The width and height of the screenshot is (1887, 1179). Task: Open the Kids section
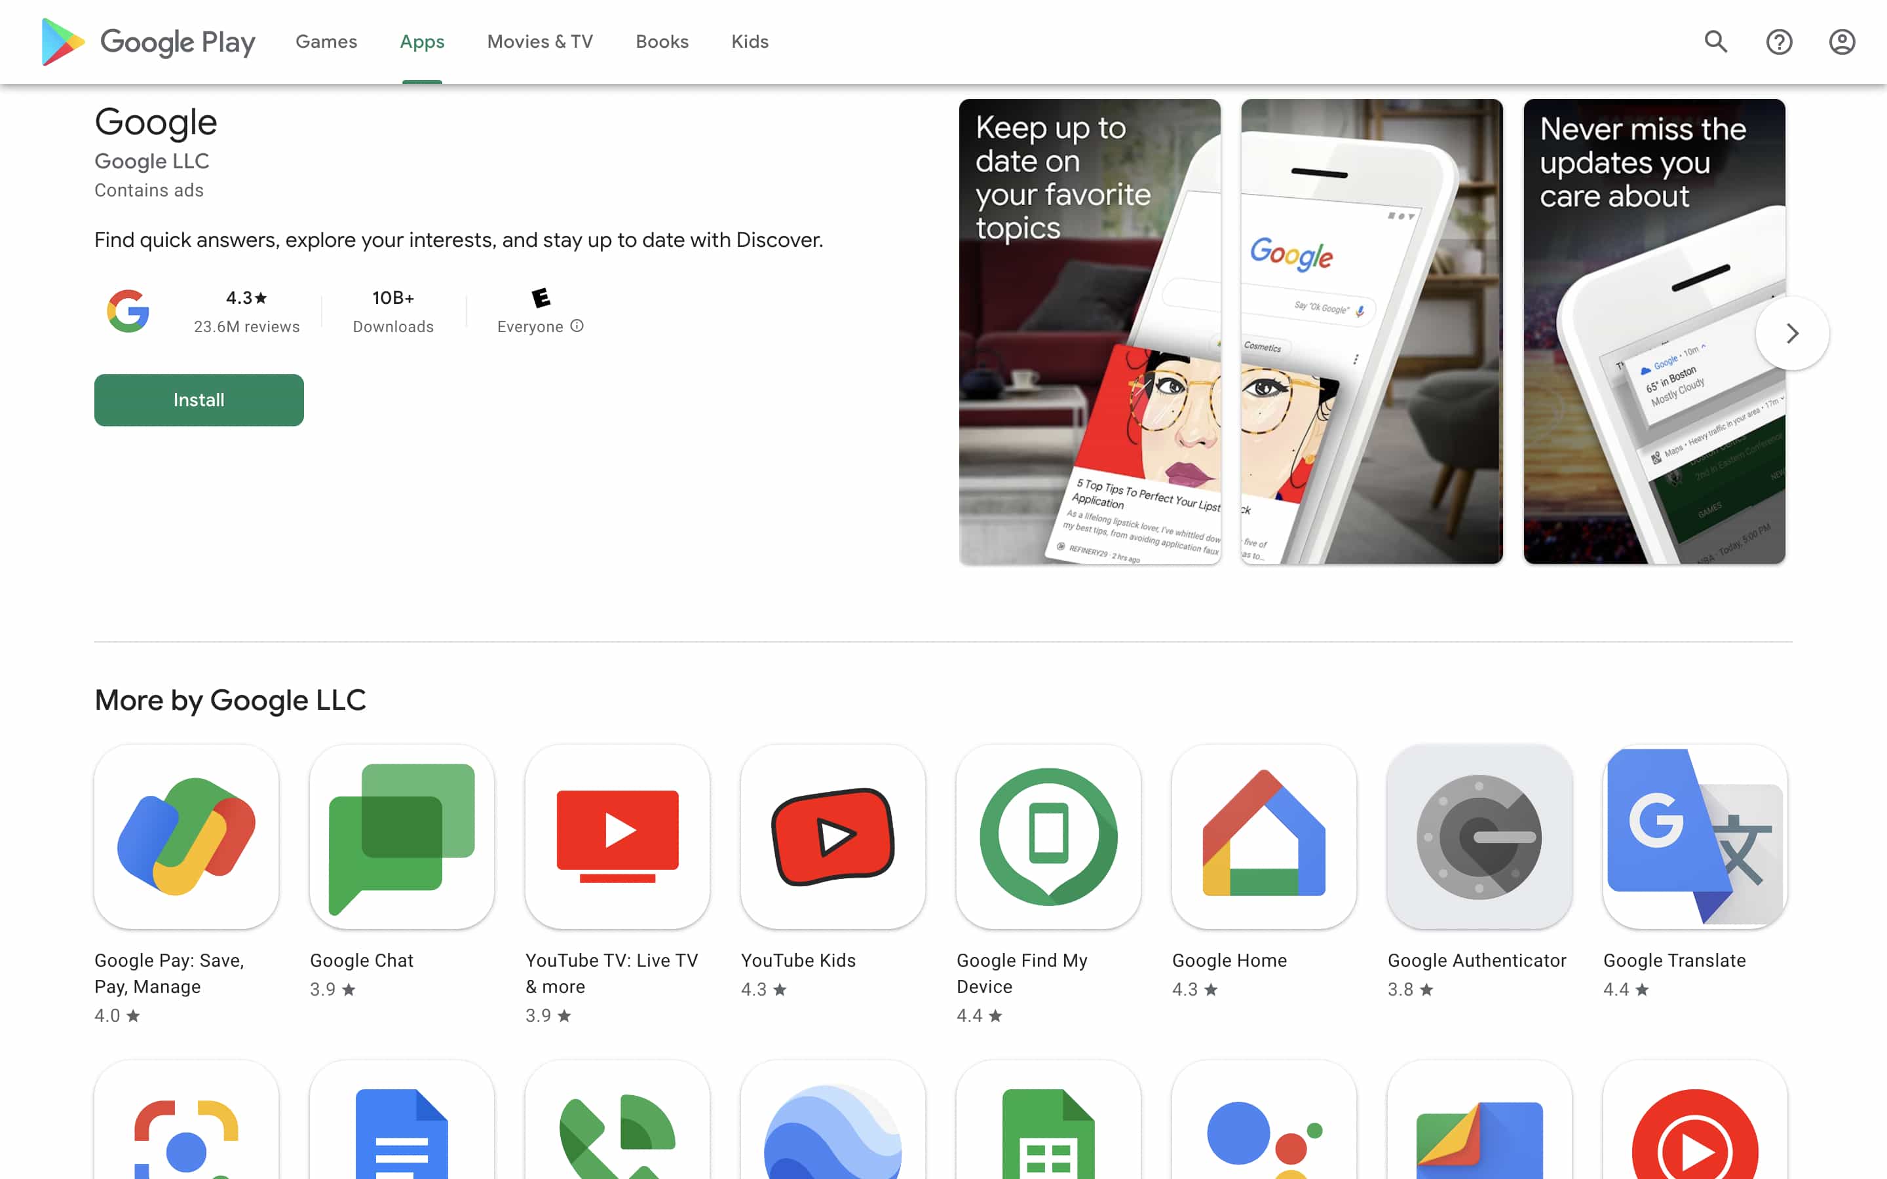click(748, 41)
